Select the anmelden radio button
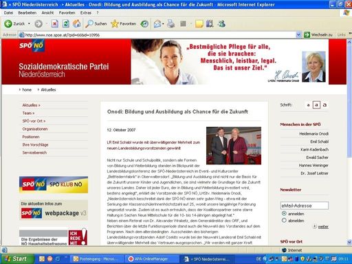This screenshot has width=352, height=264. click(284, 213)
